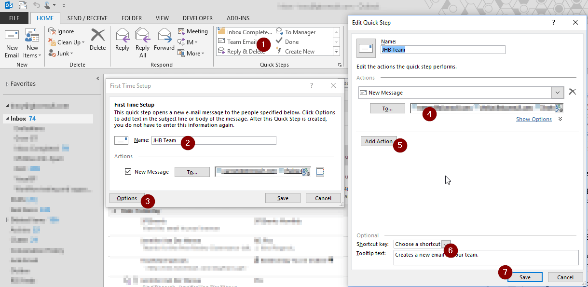The height and width of the screenshot is (287, 588).
Task: Switch to the SEND / RECEIVE tab
Action: [87, 18]
